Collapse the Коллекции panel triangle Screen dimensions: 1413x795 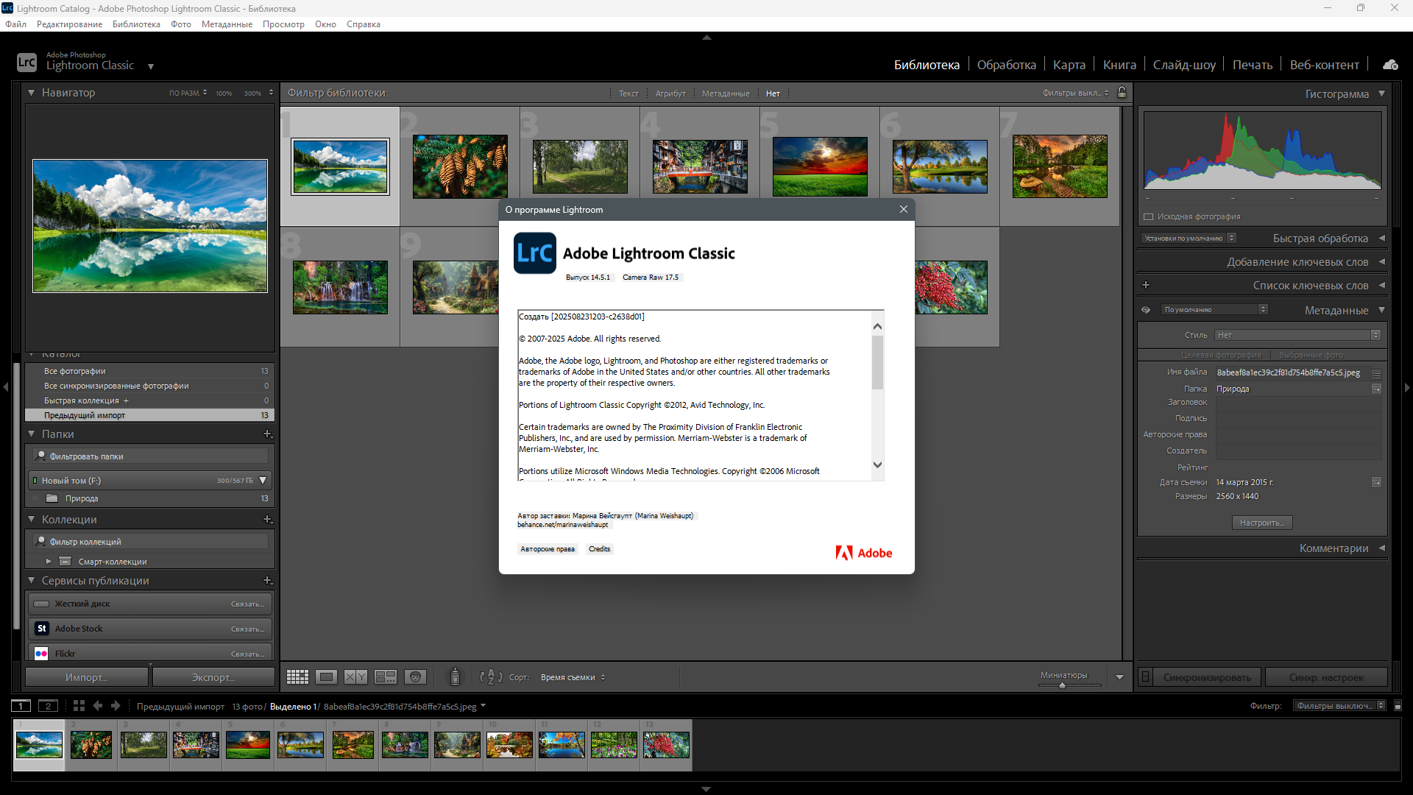(31, 520)
